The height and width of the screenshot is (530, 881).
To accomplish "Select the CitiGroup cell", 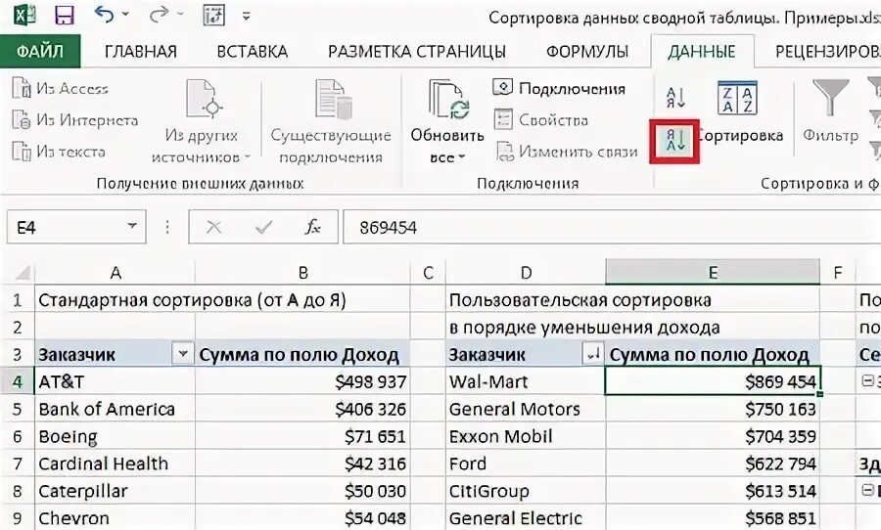I will click(526, 491).
